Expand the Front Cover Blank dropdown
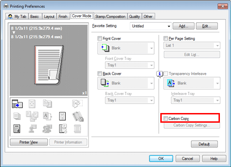 click(x=126, y=48)
